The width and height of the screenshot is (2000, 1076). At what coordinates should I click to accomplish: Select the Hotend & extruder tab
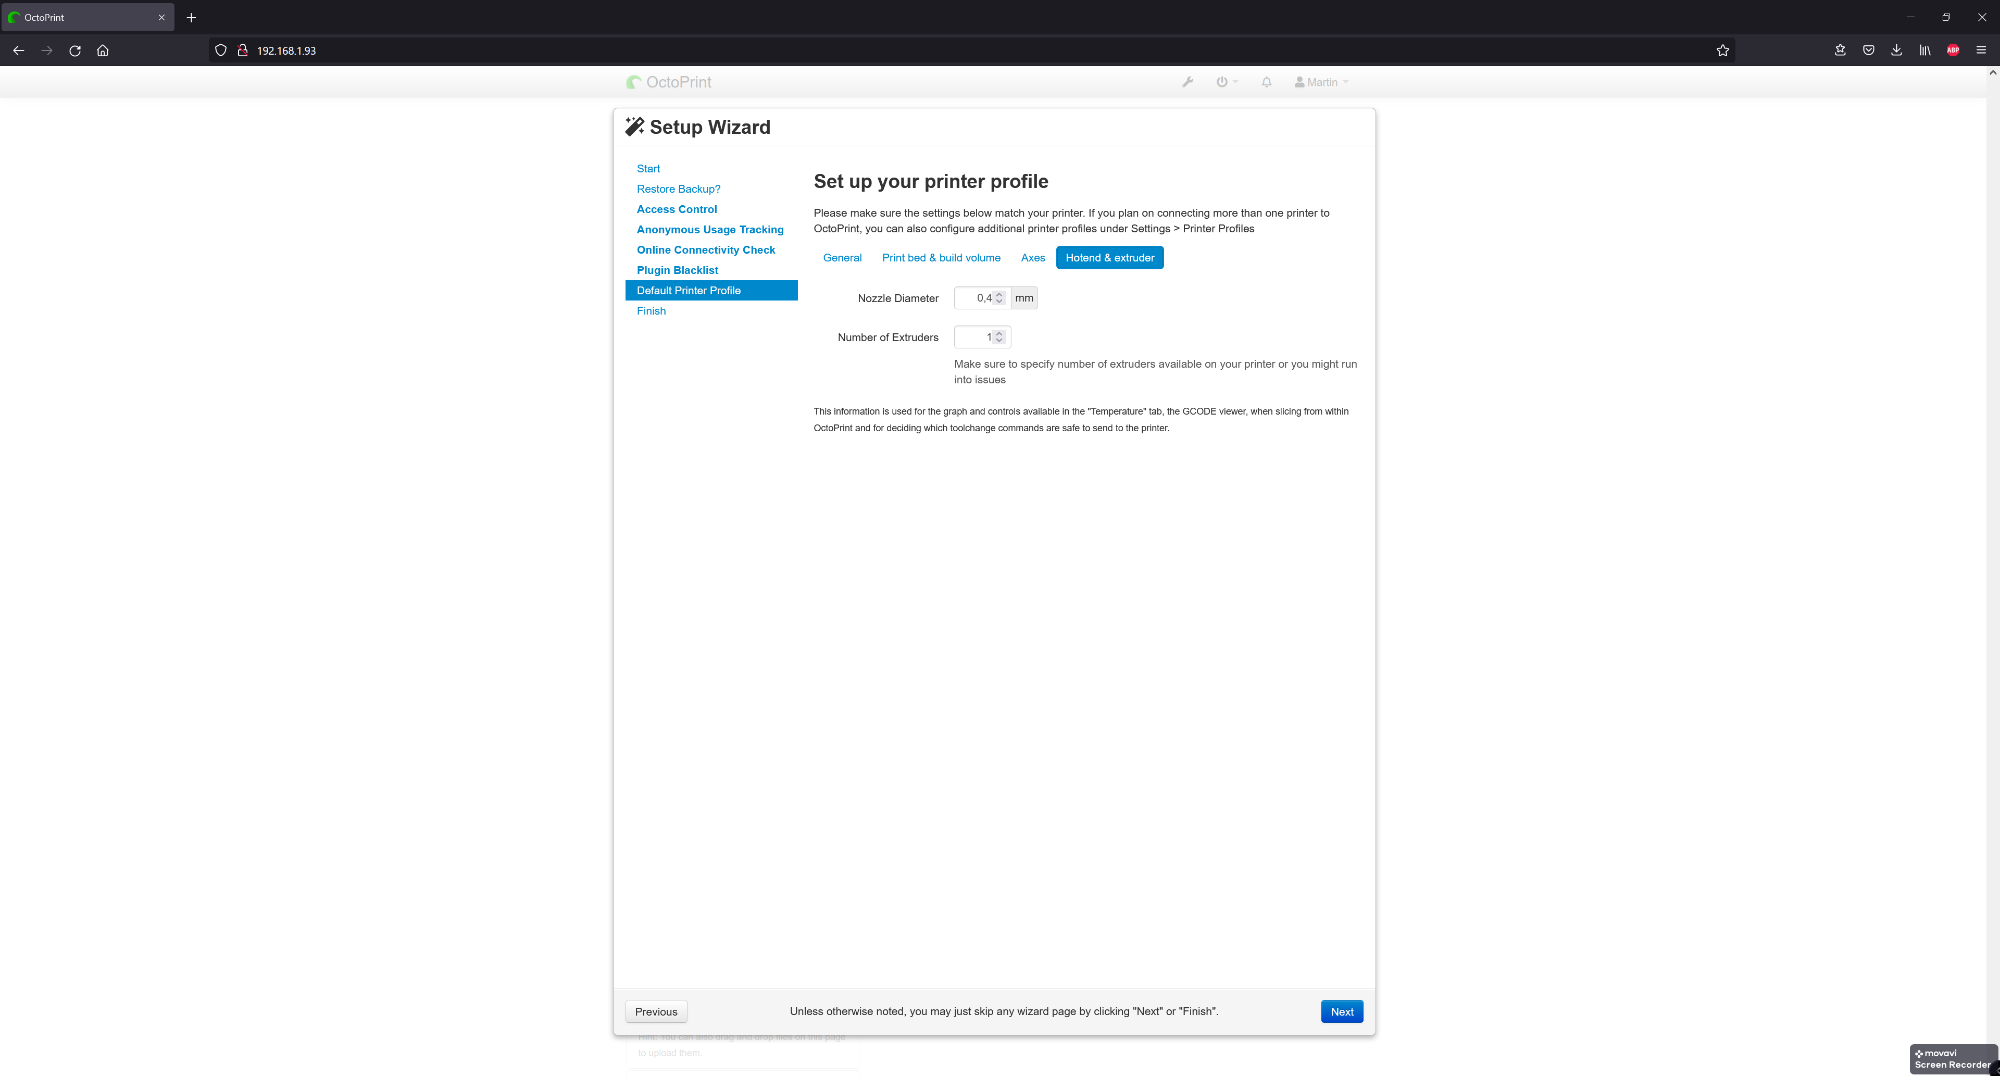click(1109, 258)
